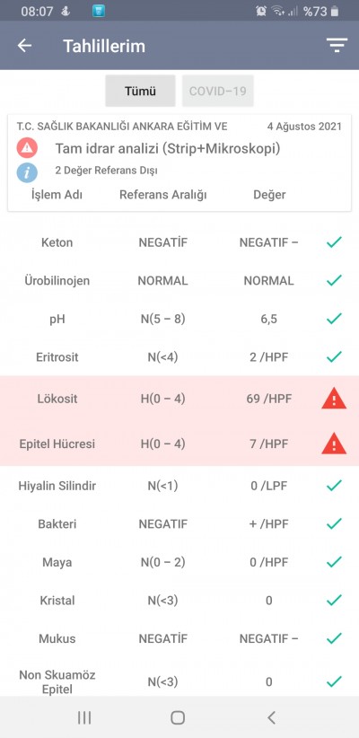Tap green checkmark on Keton row
Image resolution: width=359 pixels, height=738 pixels.
pyautogui.click(x=334, y=242)
